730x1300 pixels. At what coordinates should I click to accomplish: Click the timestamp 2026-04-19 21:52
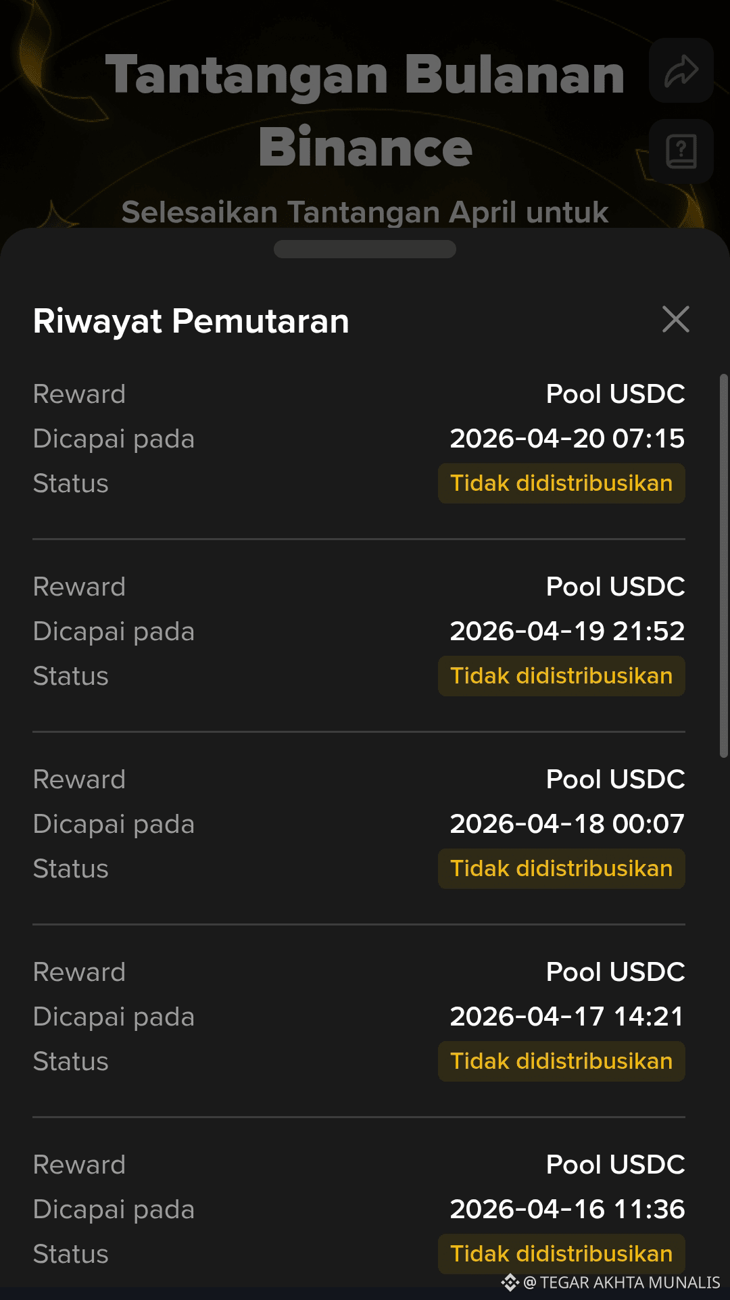click(568, 631)
